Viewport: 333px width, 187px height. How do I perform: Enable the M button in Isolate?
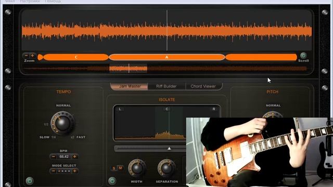point(120,168)
